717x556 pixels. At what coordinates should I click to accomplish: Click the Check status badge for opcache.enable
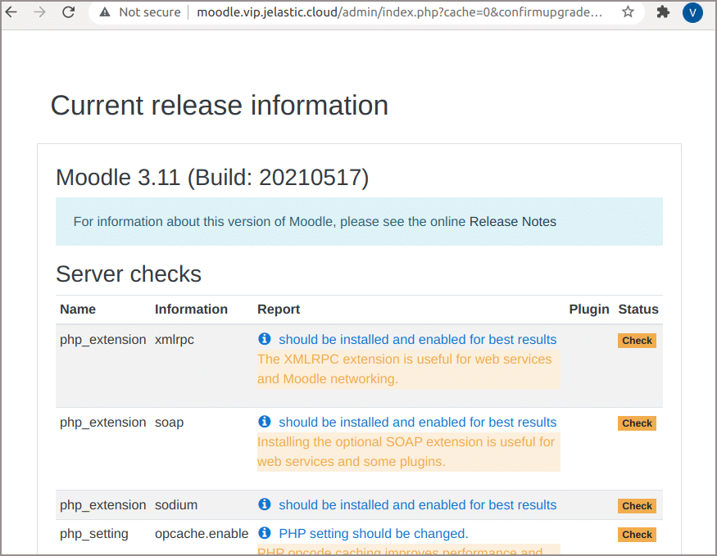point(637,535)
